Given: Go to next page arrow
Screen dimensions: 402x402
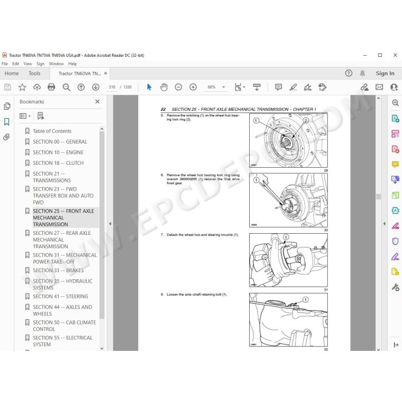Looking at the screenshot, I should (96, 87).
